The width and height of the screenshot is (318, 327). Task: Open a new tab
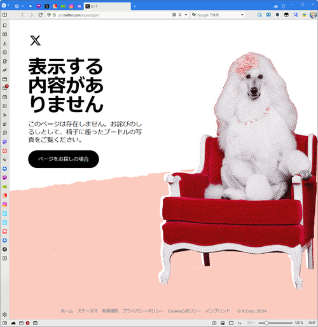pyautogui.click(x=135, y=6)
